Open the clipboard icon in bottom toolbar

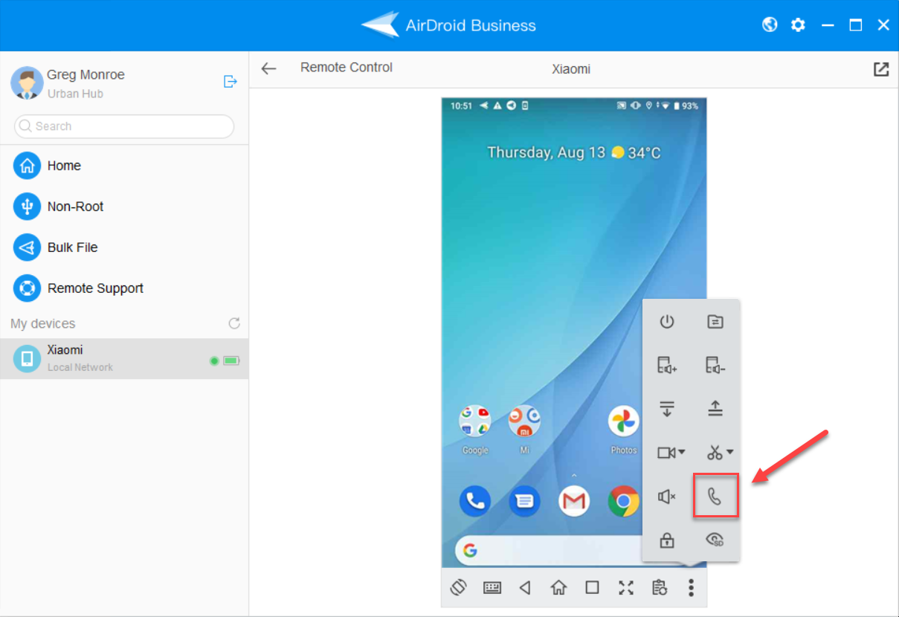tap(659, 588)
